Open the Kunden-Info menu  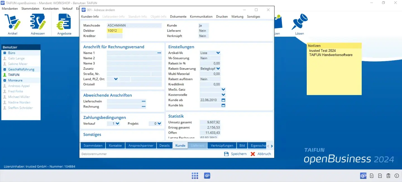pos(90,17)
